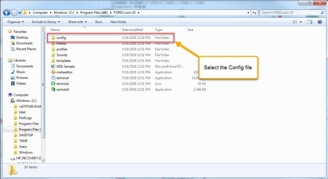The image size is (328, 179).
Task: Select the Intel folder in tree
Action: coord(22,112)
